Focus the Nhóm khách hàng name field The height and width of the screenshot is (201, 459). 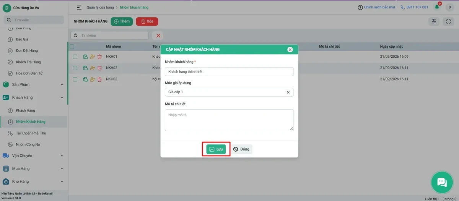229,71
